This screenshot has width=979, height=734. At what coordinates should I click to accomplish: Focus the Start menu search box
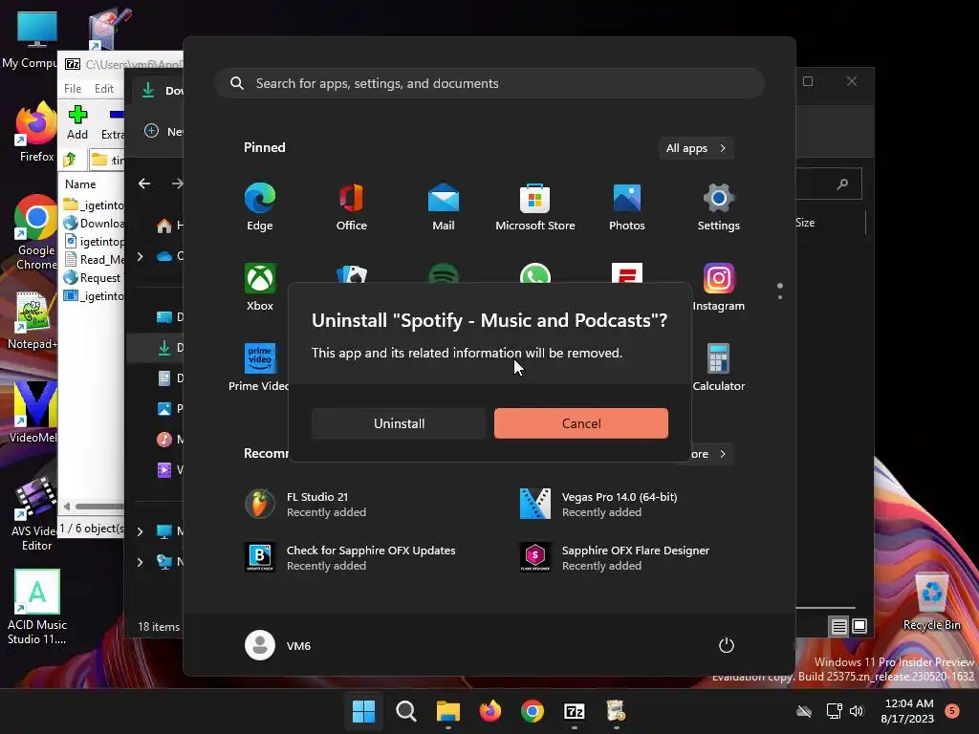coord(489,83)
